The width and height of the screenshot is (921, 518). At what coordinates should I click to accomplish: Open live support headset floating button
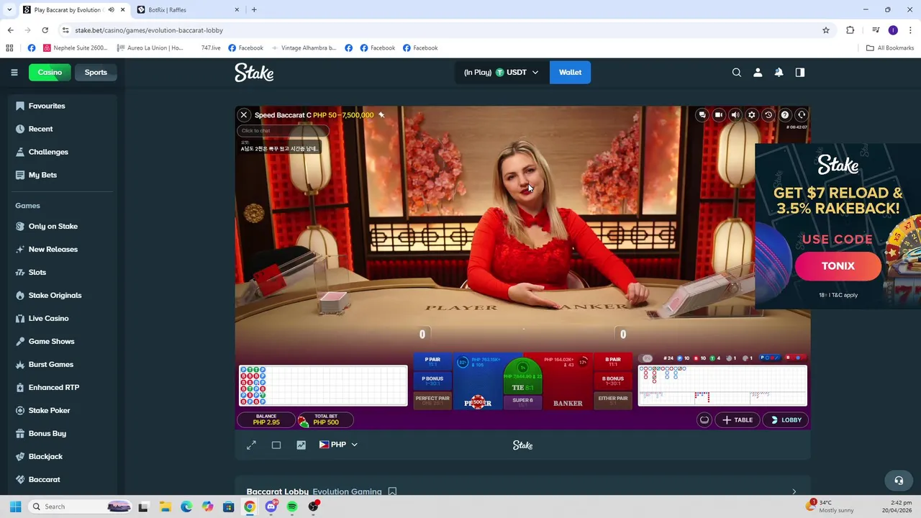coord(899,481)
